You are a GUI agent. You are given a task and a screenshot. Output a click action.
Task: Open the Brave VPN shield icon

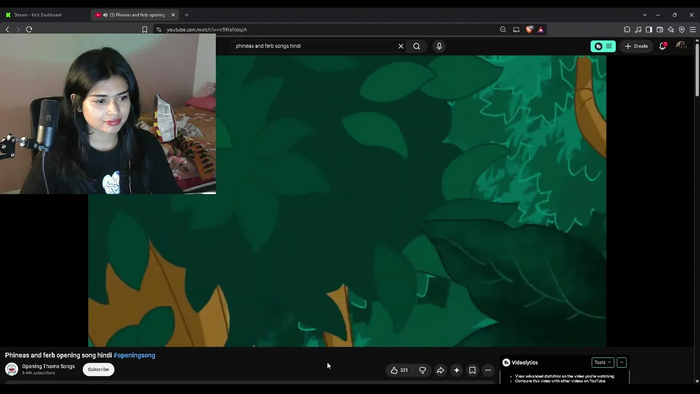pyautogui.click(x=681, y=30)
